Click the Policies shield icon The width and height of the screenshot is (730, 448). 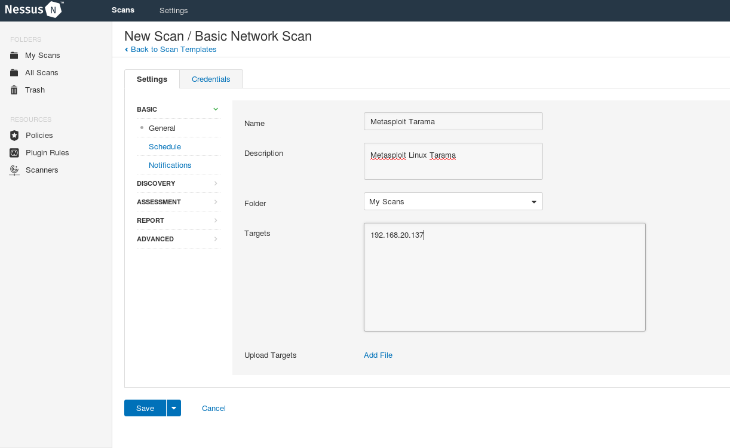click(x=14, y=136)
